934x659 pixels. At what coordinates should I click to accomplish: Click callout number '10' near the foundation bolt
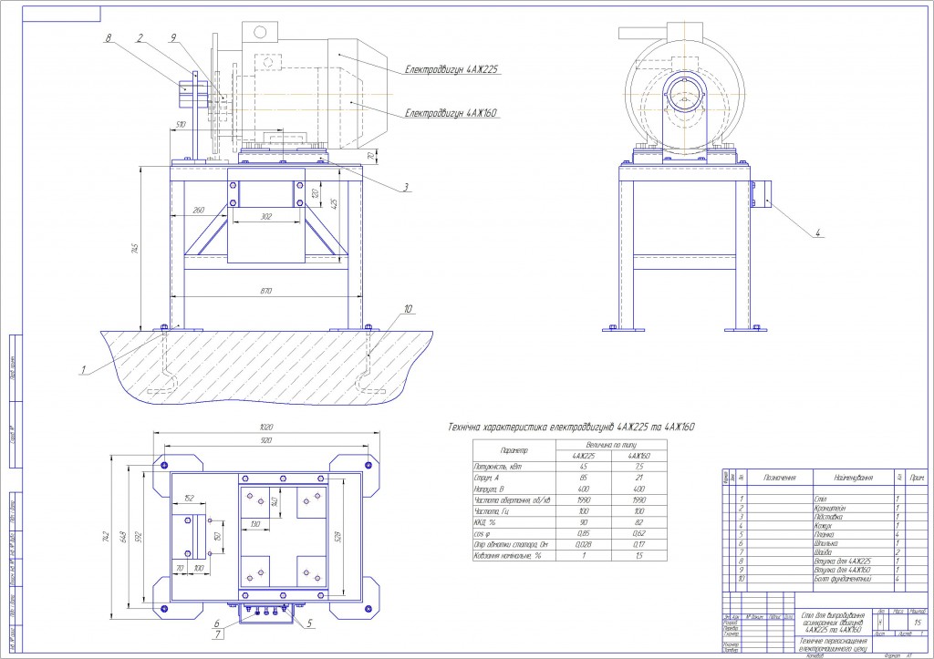(408, 309)
